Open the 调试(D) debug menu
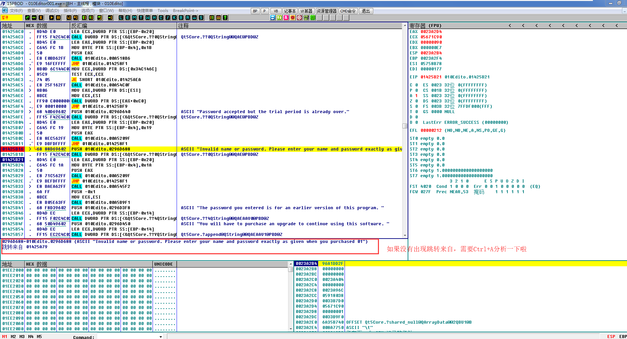 pyautogui.click(x=52, y=11)
